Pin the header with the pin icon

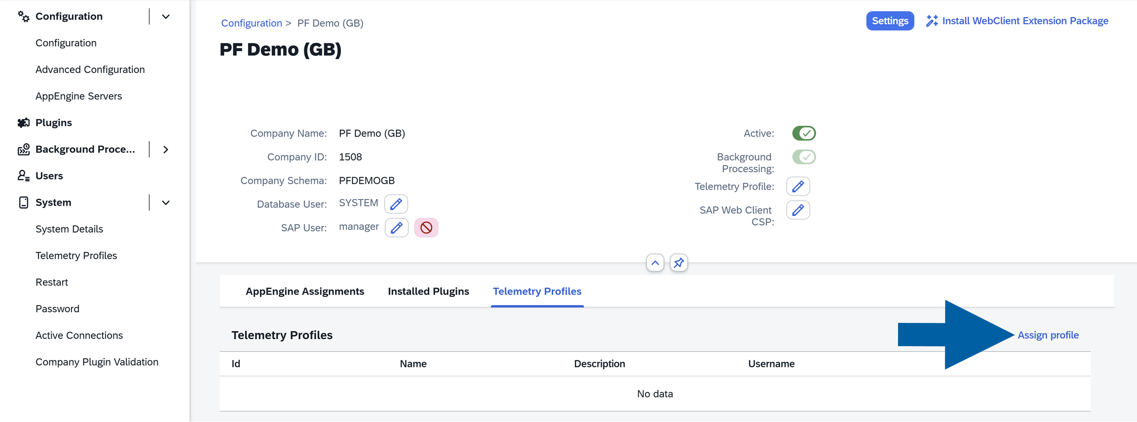(679, 263)
